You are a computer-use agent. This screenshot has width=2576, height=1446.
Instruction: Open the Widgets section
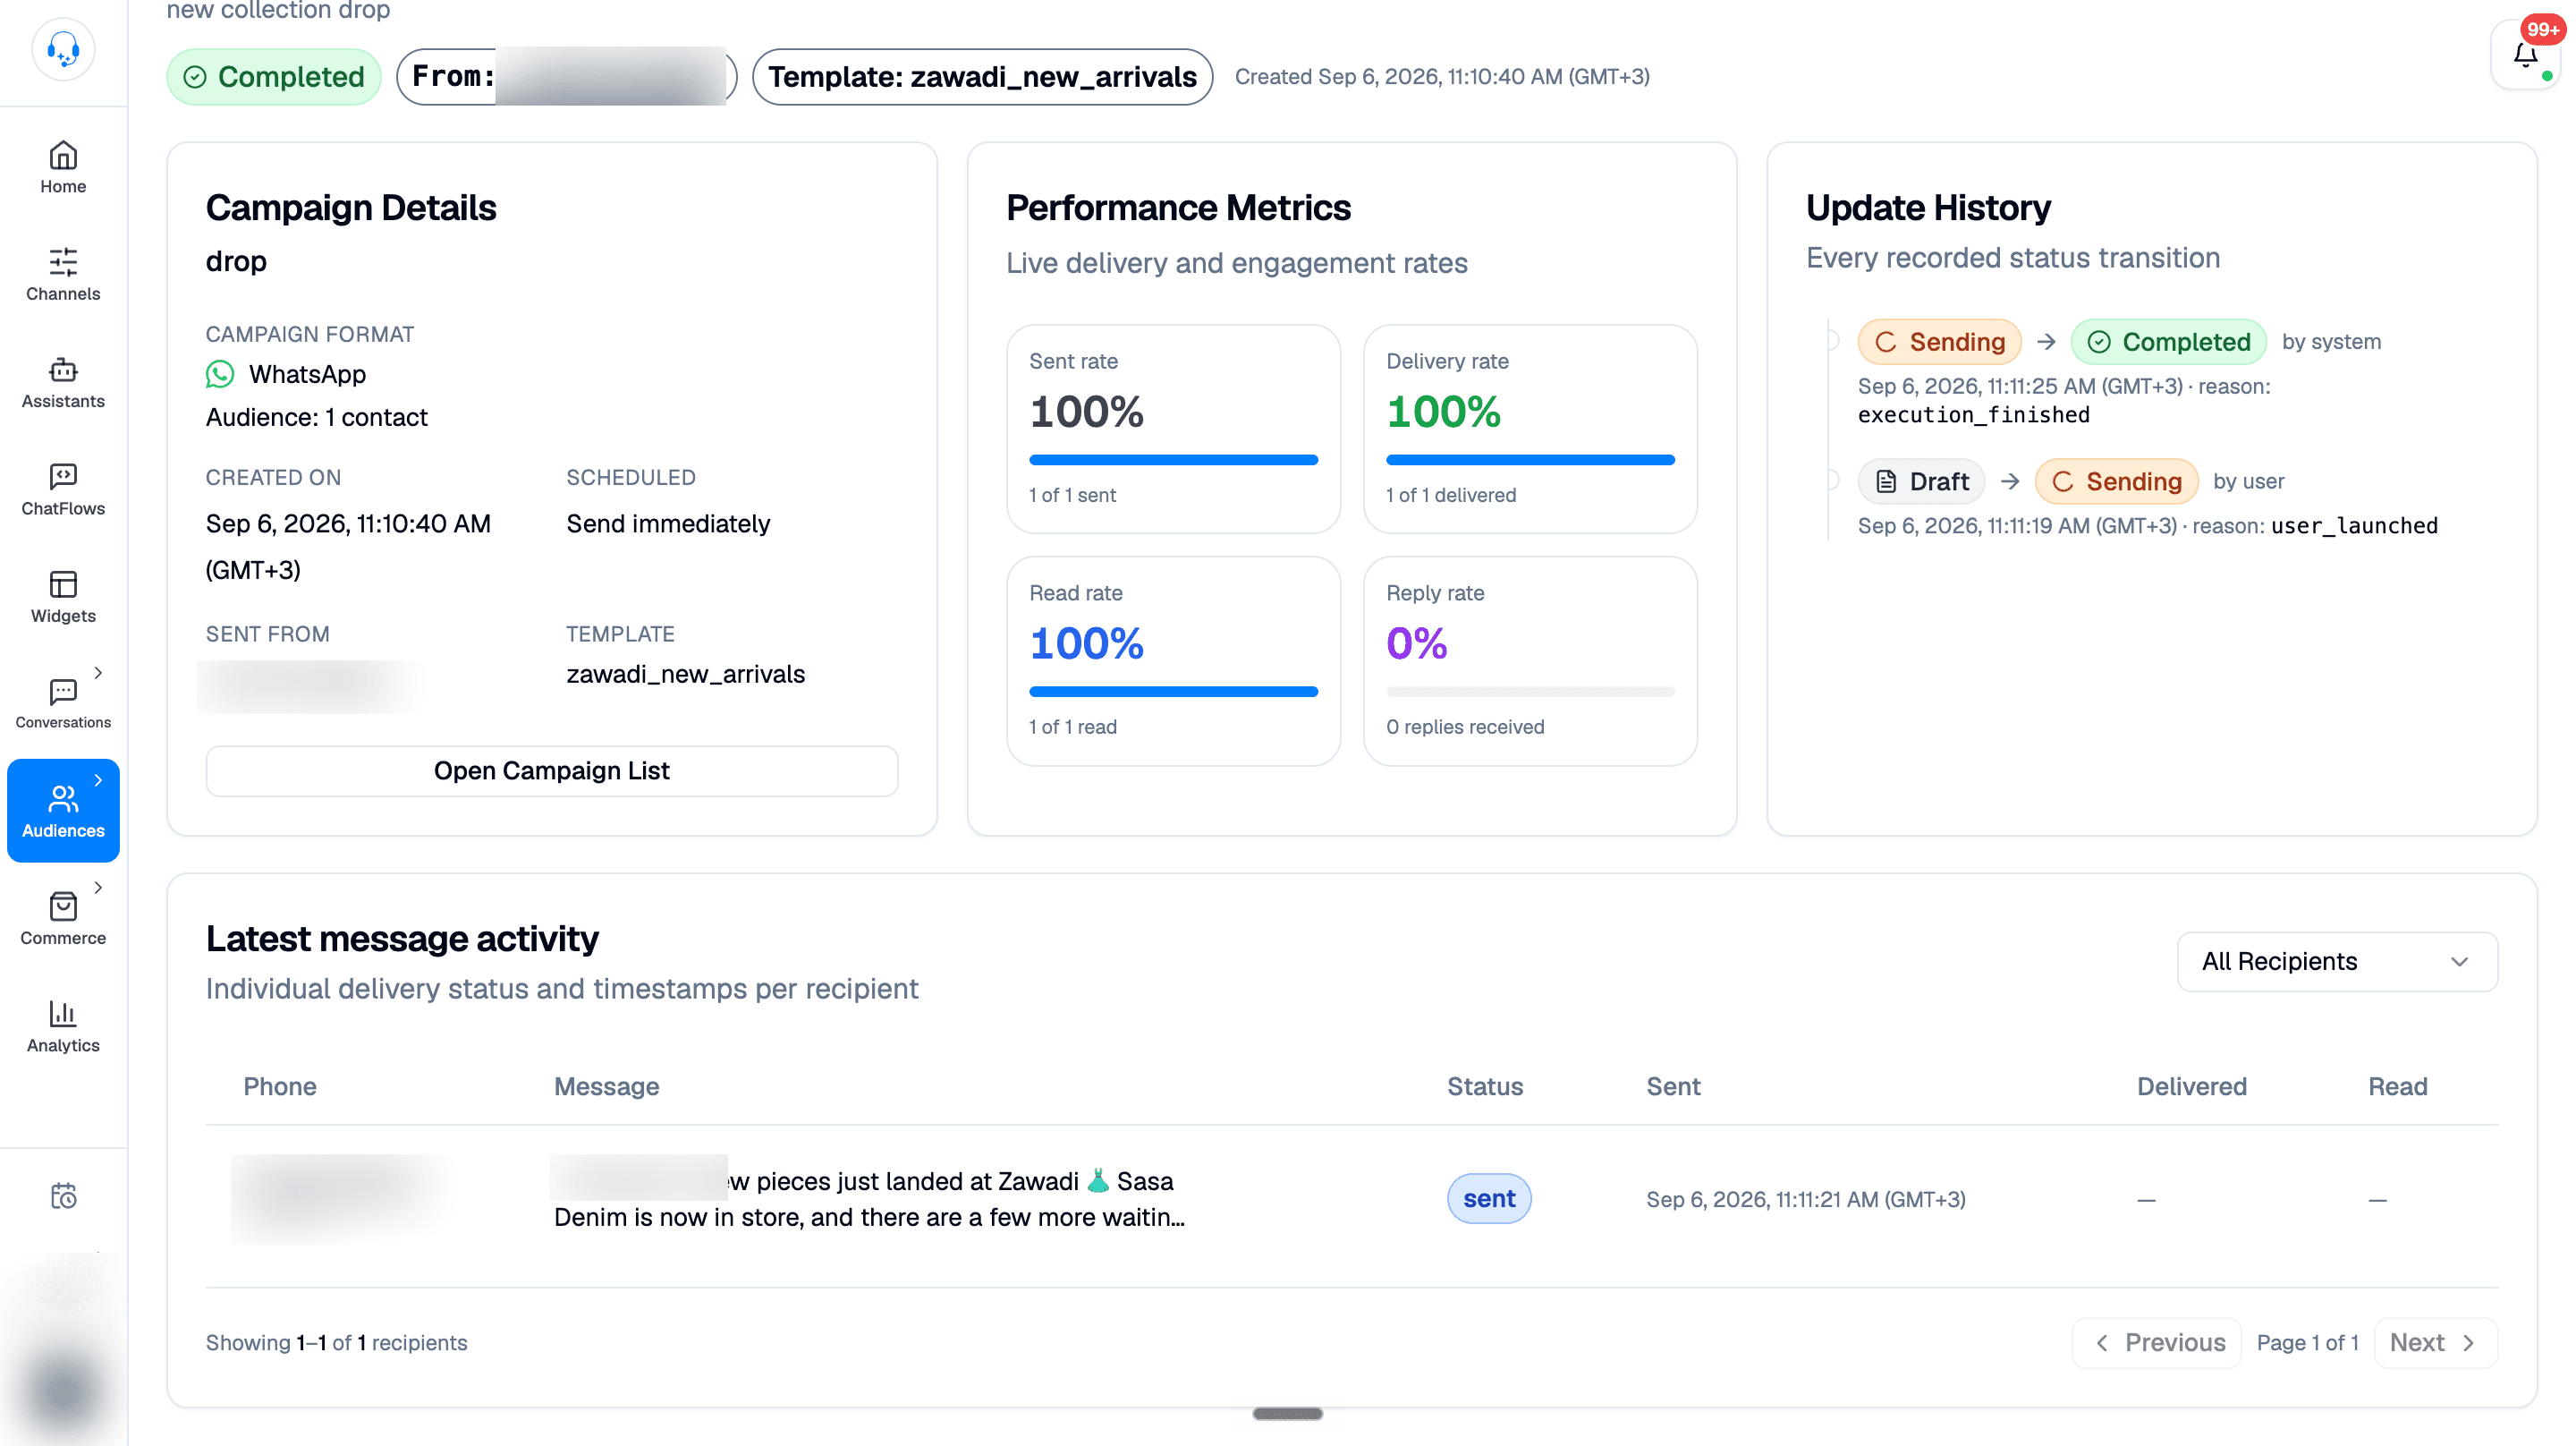click(x=63, y=598)
